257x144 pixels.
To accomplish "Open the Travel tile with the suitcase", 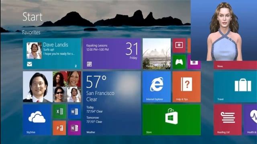I will pos(235,87).
